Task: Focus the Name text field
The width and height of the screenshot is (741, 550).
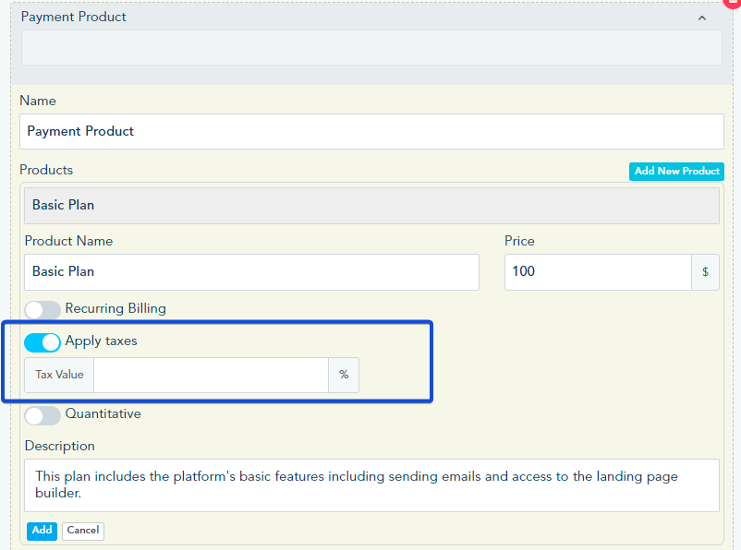Action: 371,131
